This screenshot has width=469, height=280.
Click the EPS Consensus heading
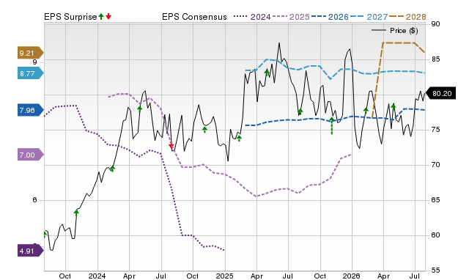[x=194, y=17]
